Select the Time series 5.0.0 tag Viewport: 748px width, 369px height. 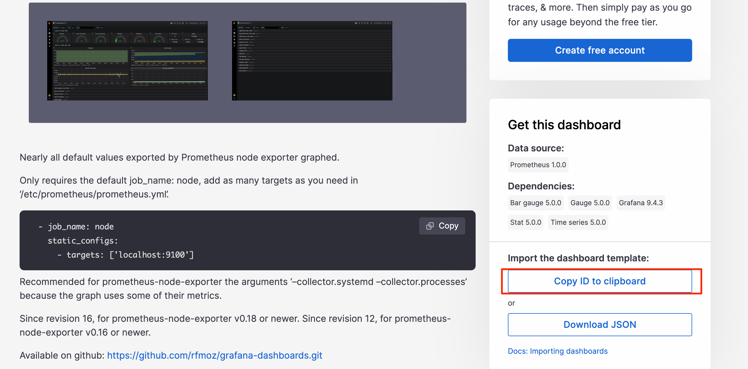pyautogui.click(x=578, y=222)
